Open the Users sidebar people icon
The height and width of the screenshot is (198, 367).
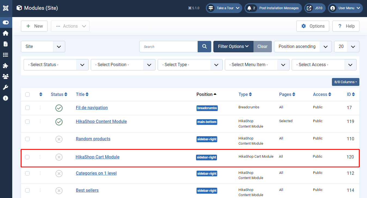[6, 76]
